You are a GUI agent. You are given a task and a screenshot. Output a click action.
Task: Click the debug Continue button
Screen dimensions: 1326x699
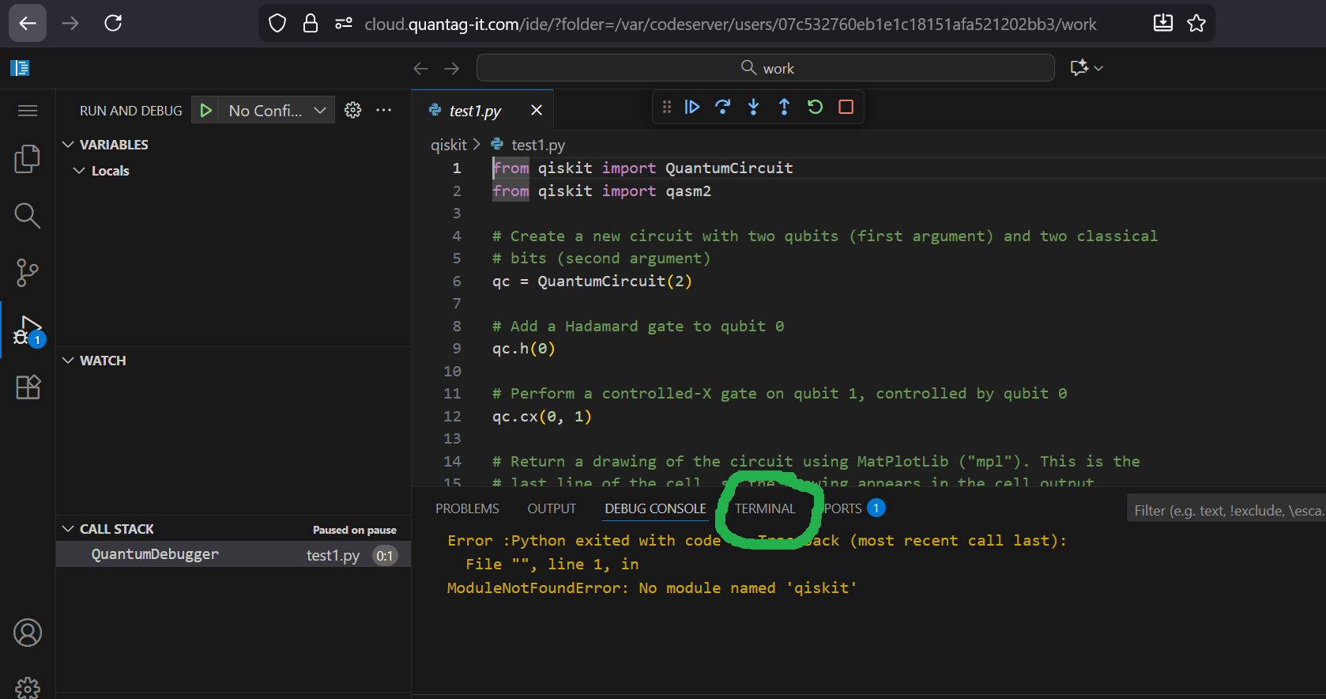691,107
